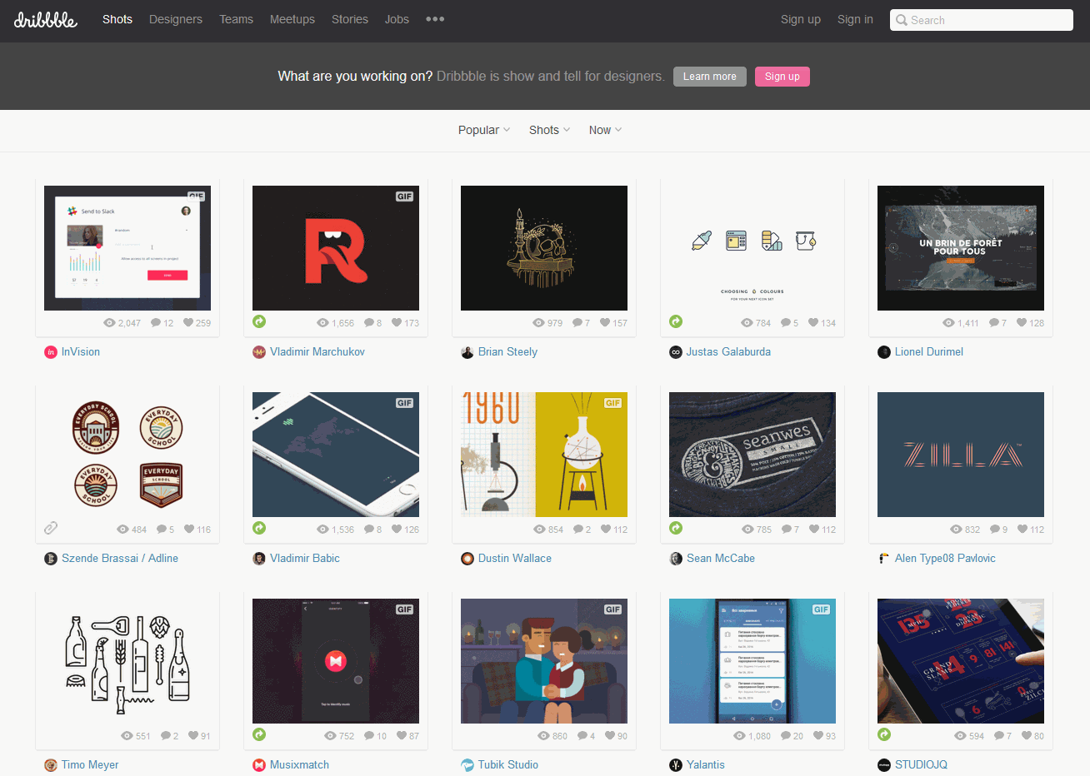
Task: Open the Shots filter dropdown
Action: (549, 130)
